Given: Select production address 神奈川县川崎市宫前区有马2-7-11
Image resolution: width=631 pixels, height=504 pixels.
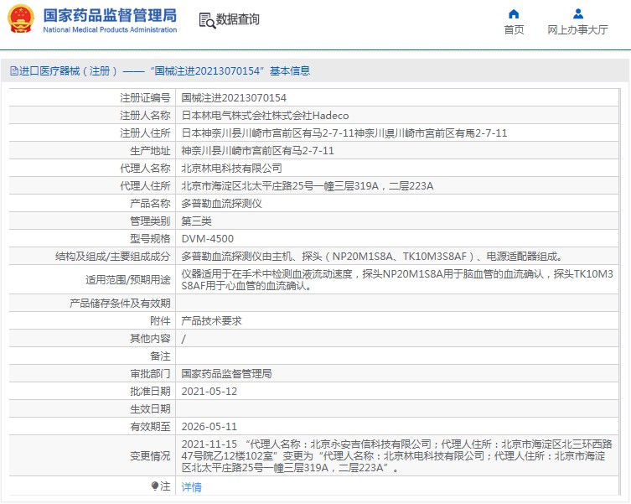Looking at the screenshot, I should (257, 151).
